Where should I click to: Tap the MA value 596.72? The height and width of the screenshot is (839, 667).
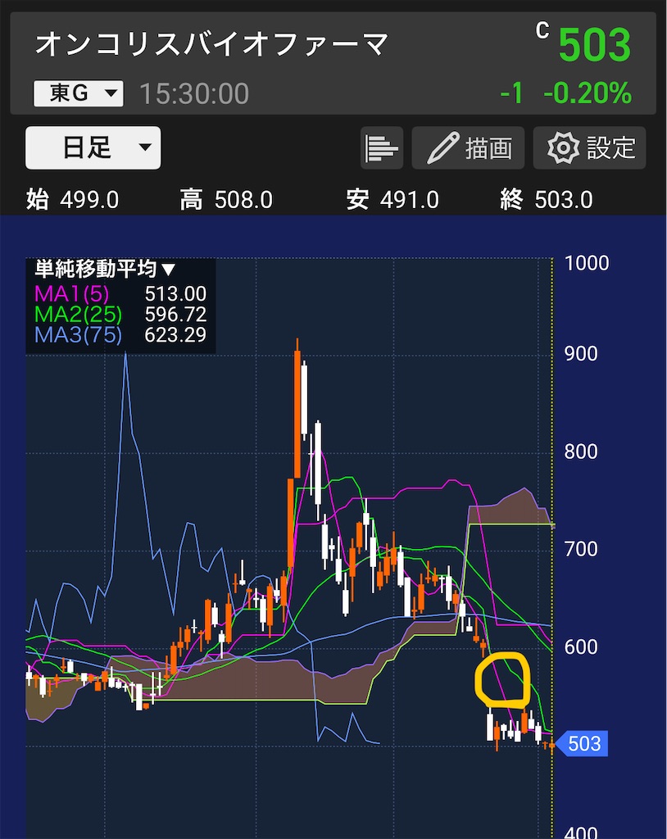tap(175, 314)
